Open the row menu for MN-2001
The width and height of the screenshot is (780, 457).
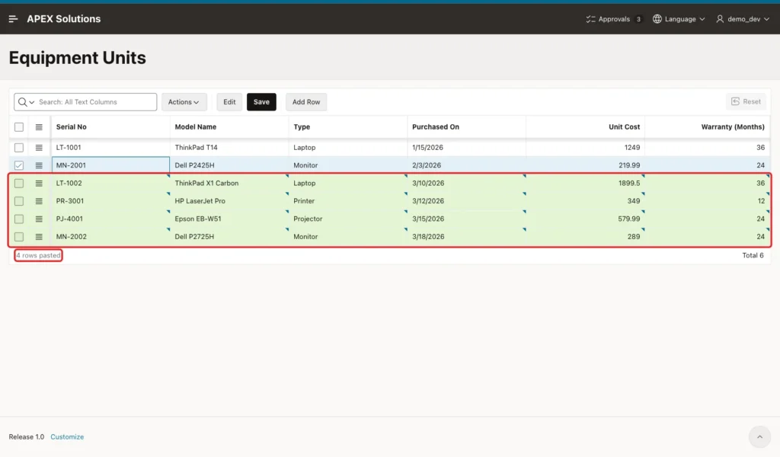coord(39,165)
